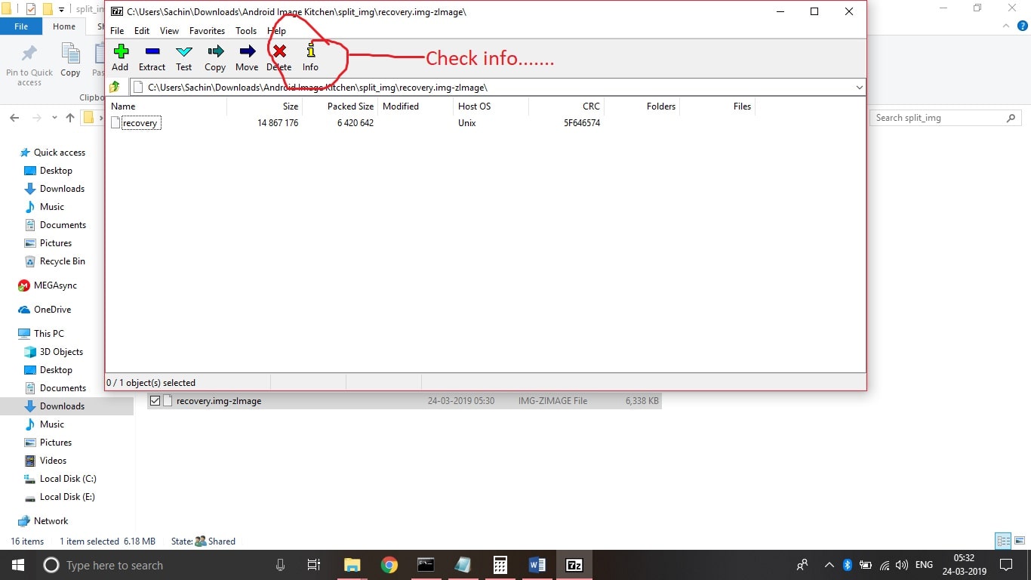Select the Copy icon in 7-Zip toolbar
Screen dimensions: 1031x580
pyautogui.click(x=215, y=51)
